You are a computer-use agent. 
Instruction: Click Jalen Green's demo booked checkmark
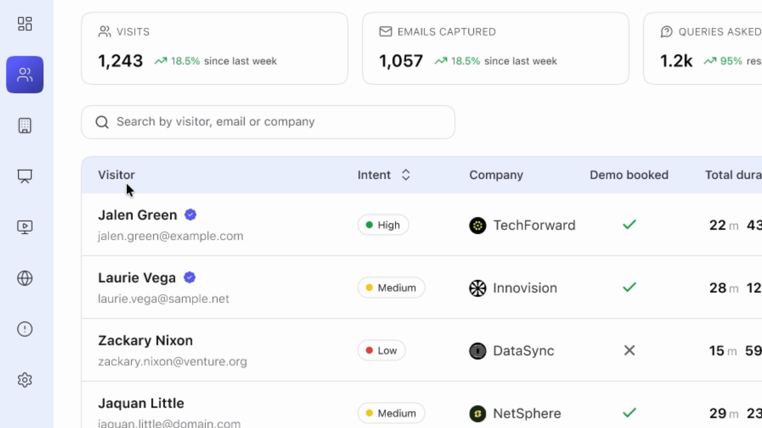tap(629, 225)
